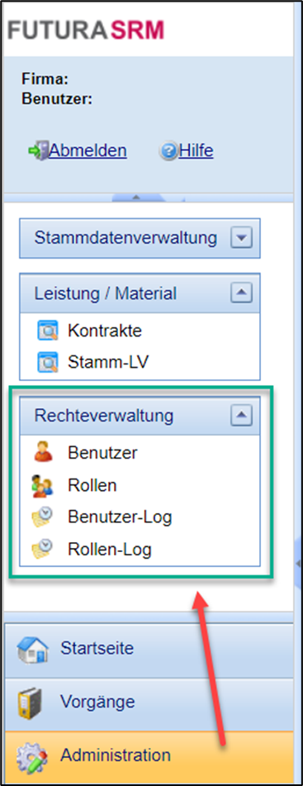Open the Hilfe link
The height and width of the screenshot is (786, 303).
[196, 150]
